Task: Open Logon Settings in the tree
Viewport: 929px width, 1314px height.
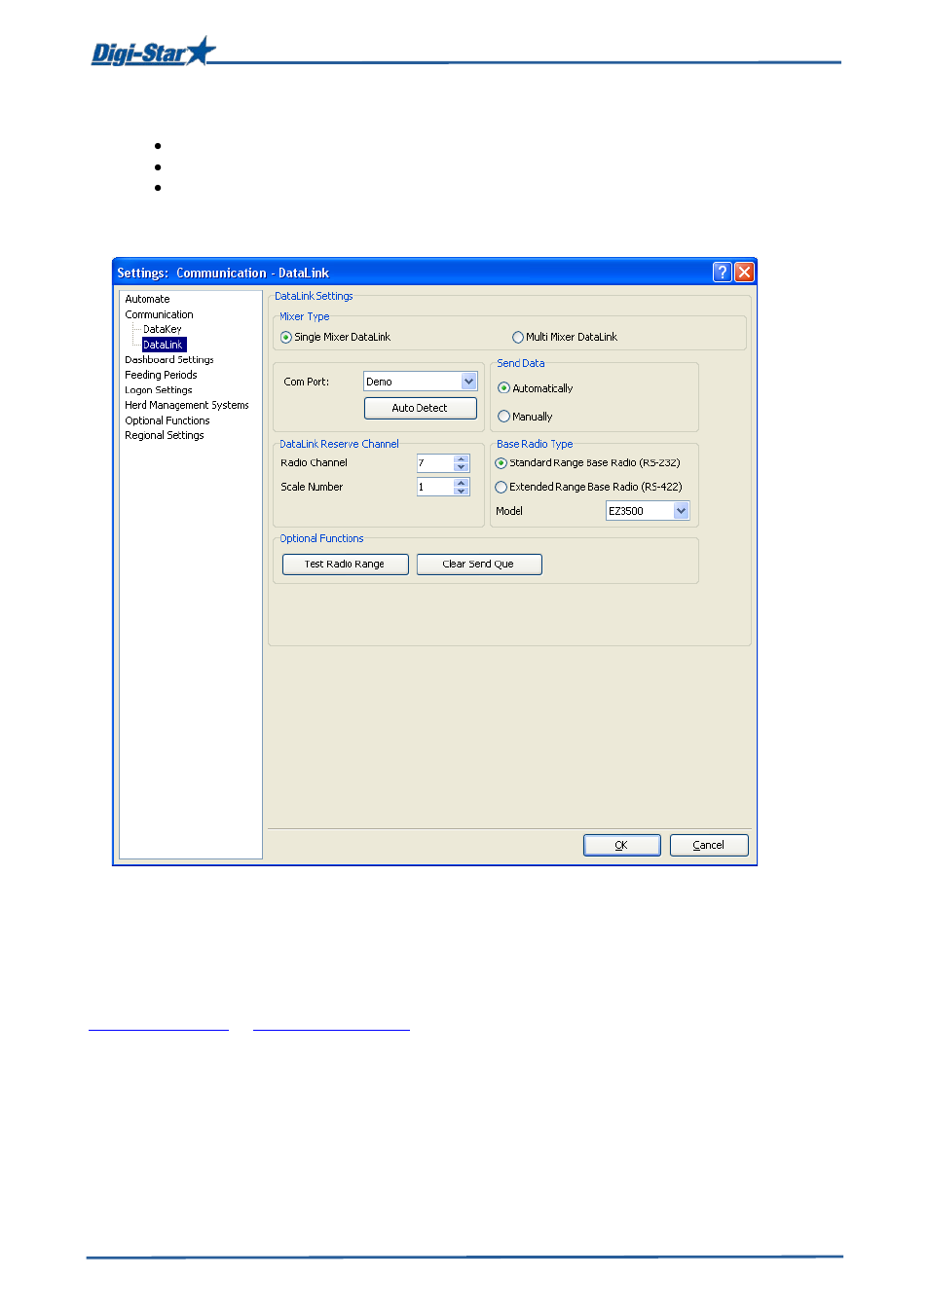Action: tap(158, 390)
